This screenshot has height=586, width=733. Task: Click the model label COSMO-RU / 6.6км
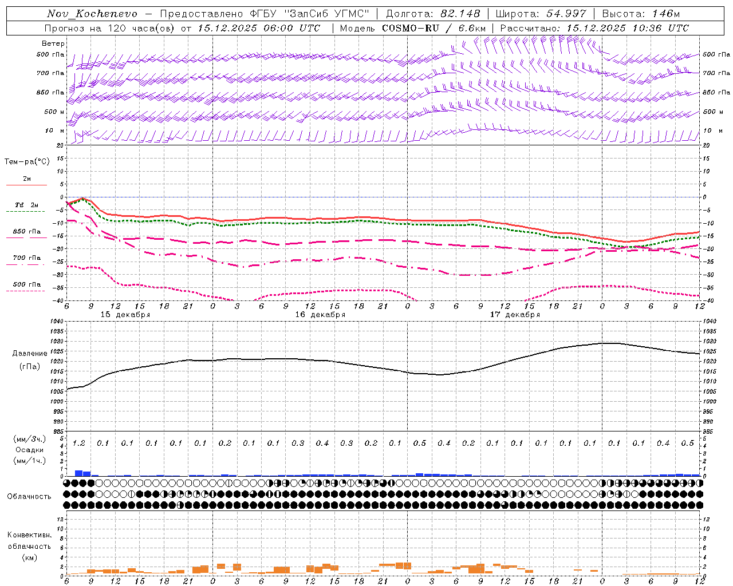[434, 28]
